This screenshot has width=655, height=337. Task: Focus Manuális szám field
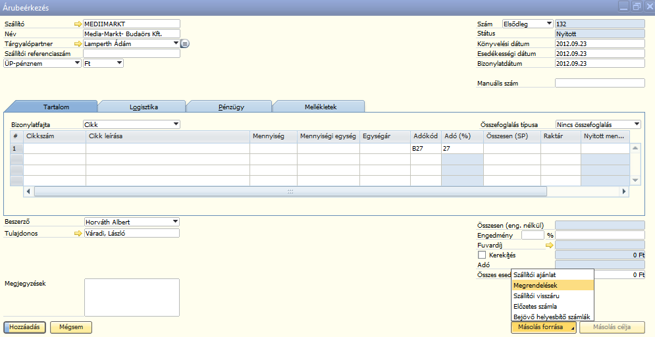click(x=600, y=83)
